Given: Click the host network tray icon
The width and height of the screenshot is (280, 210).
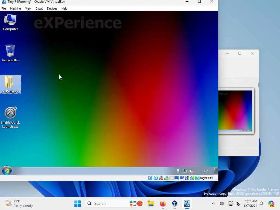Looking at the screenshot, I should click(231, 203).
